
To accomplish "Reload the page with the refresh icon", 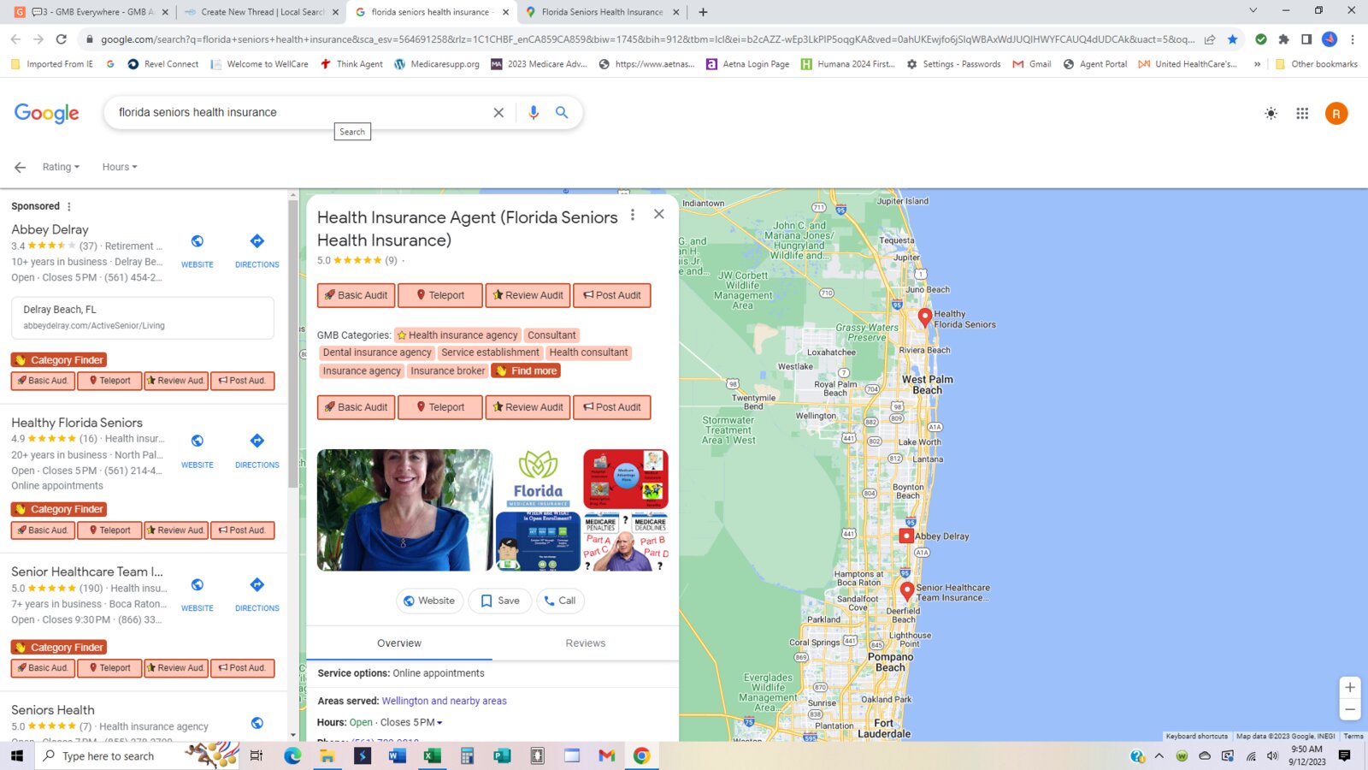I will 61,38.
